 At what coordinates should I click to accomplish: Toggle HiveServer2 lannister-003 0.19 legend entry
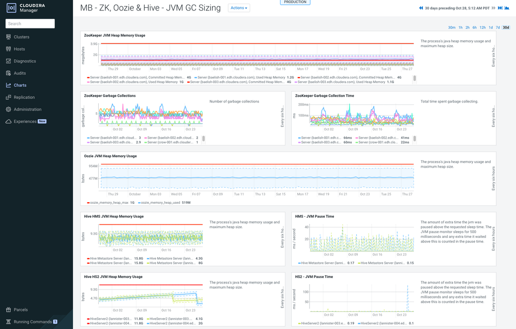pos(326,323)
